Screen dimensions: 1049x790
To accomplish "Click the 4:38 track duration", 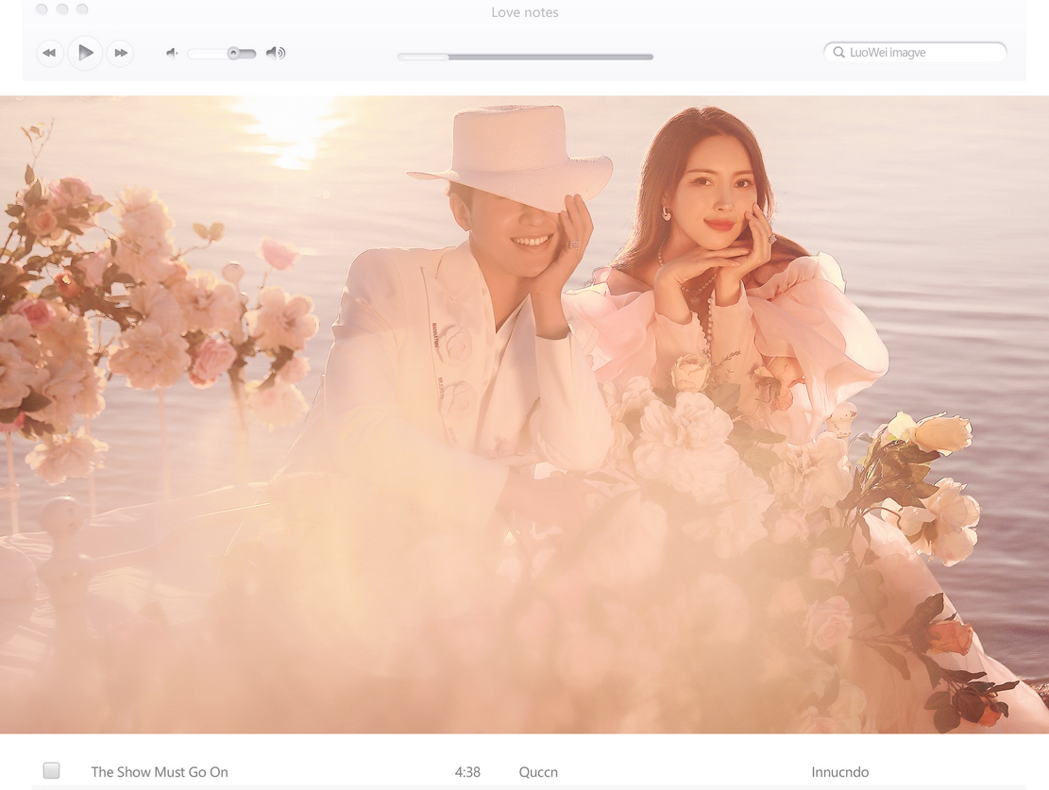I will coord(467,772).
